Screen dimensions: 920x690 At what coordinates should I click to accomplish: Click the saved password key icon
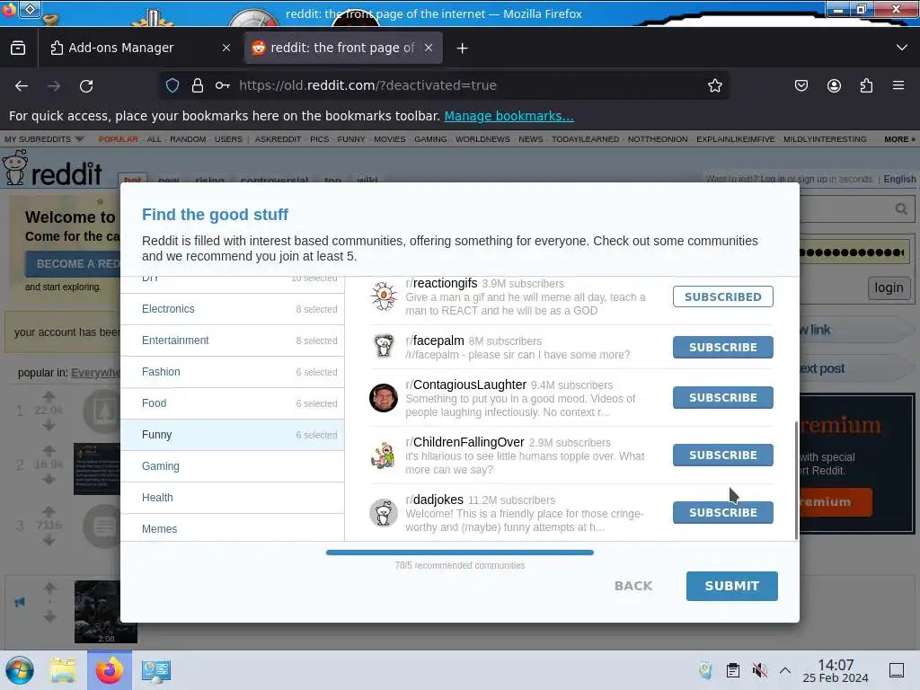coord(223,85)
